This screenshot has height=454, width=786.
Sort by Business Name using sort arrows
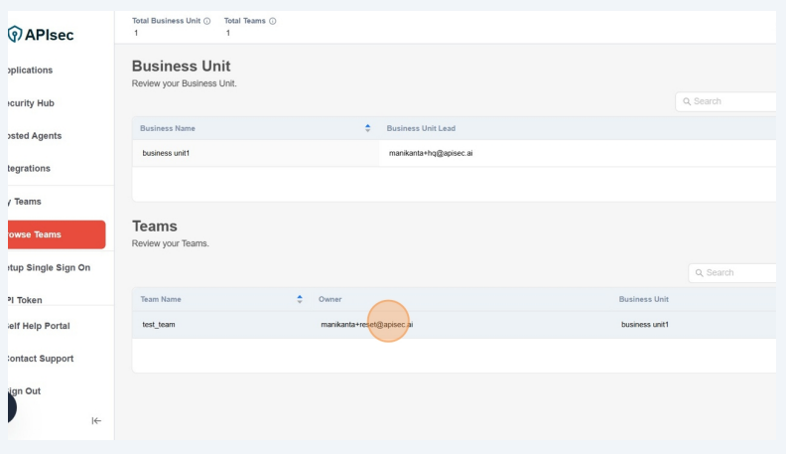tap(368, 127)
